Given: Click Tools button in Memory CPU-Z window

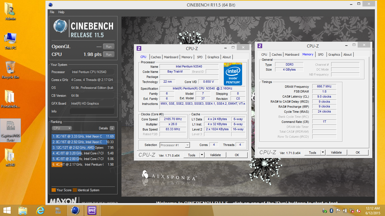Looking at the screenshot, I should [x=313, y=152].
